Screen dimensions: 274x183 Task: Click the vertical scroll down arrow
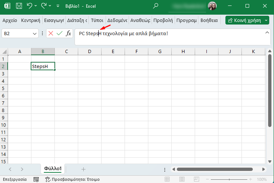270,161
